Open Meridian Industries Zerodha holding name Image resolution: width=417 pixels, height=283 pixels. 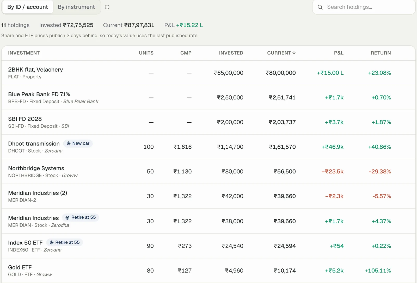click(x=33, y=218)
